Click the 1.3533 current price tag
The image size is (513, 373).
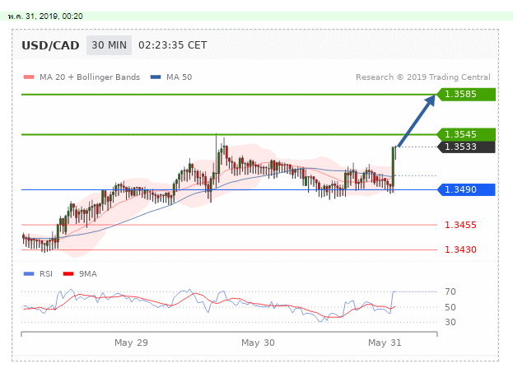[467, 147]
